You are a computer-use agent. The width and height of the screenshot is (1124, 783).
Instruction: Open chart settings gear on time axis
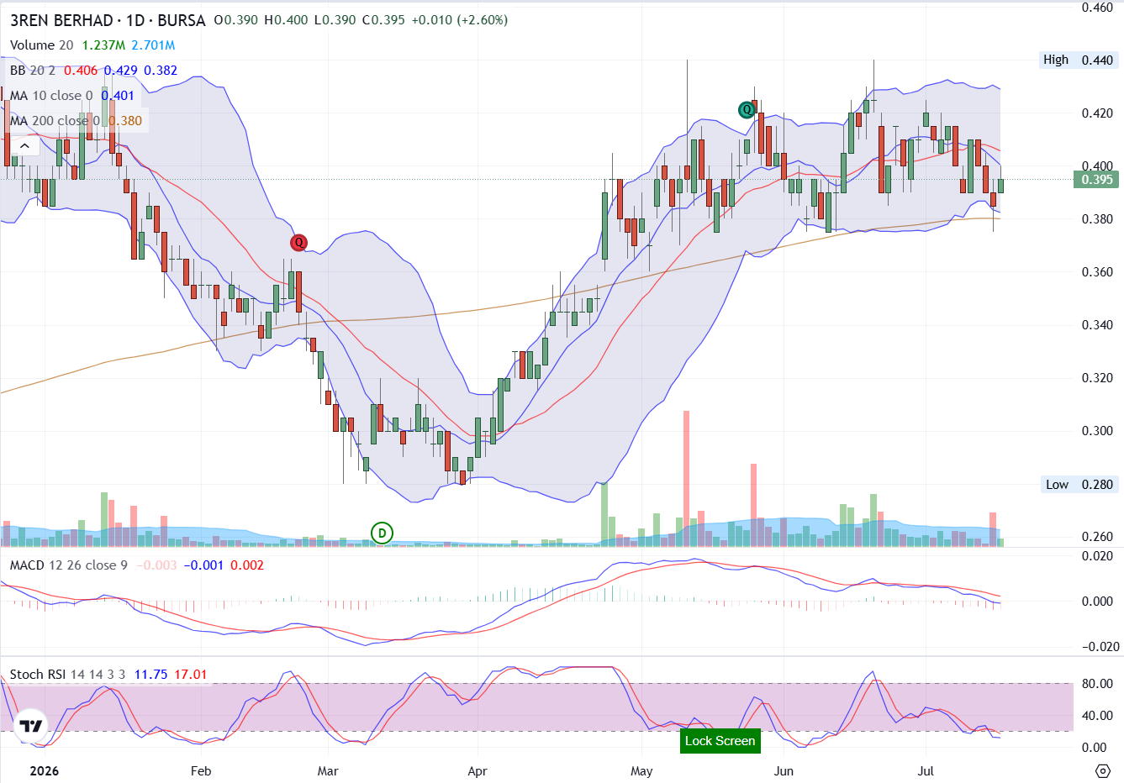point(1103,770)
